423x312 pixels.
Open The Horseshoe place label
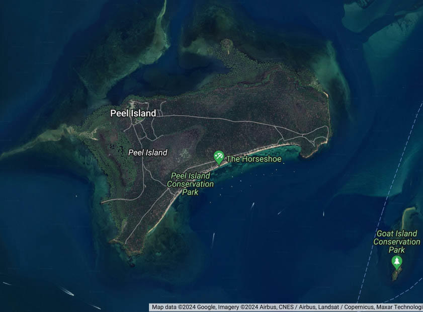pos(254,159)
